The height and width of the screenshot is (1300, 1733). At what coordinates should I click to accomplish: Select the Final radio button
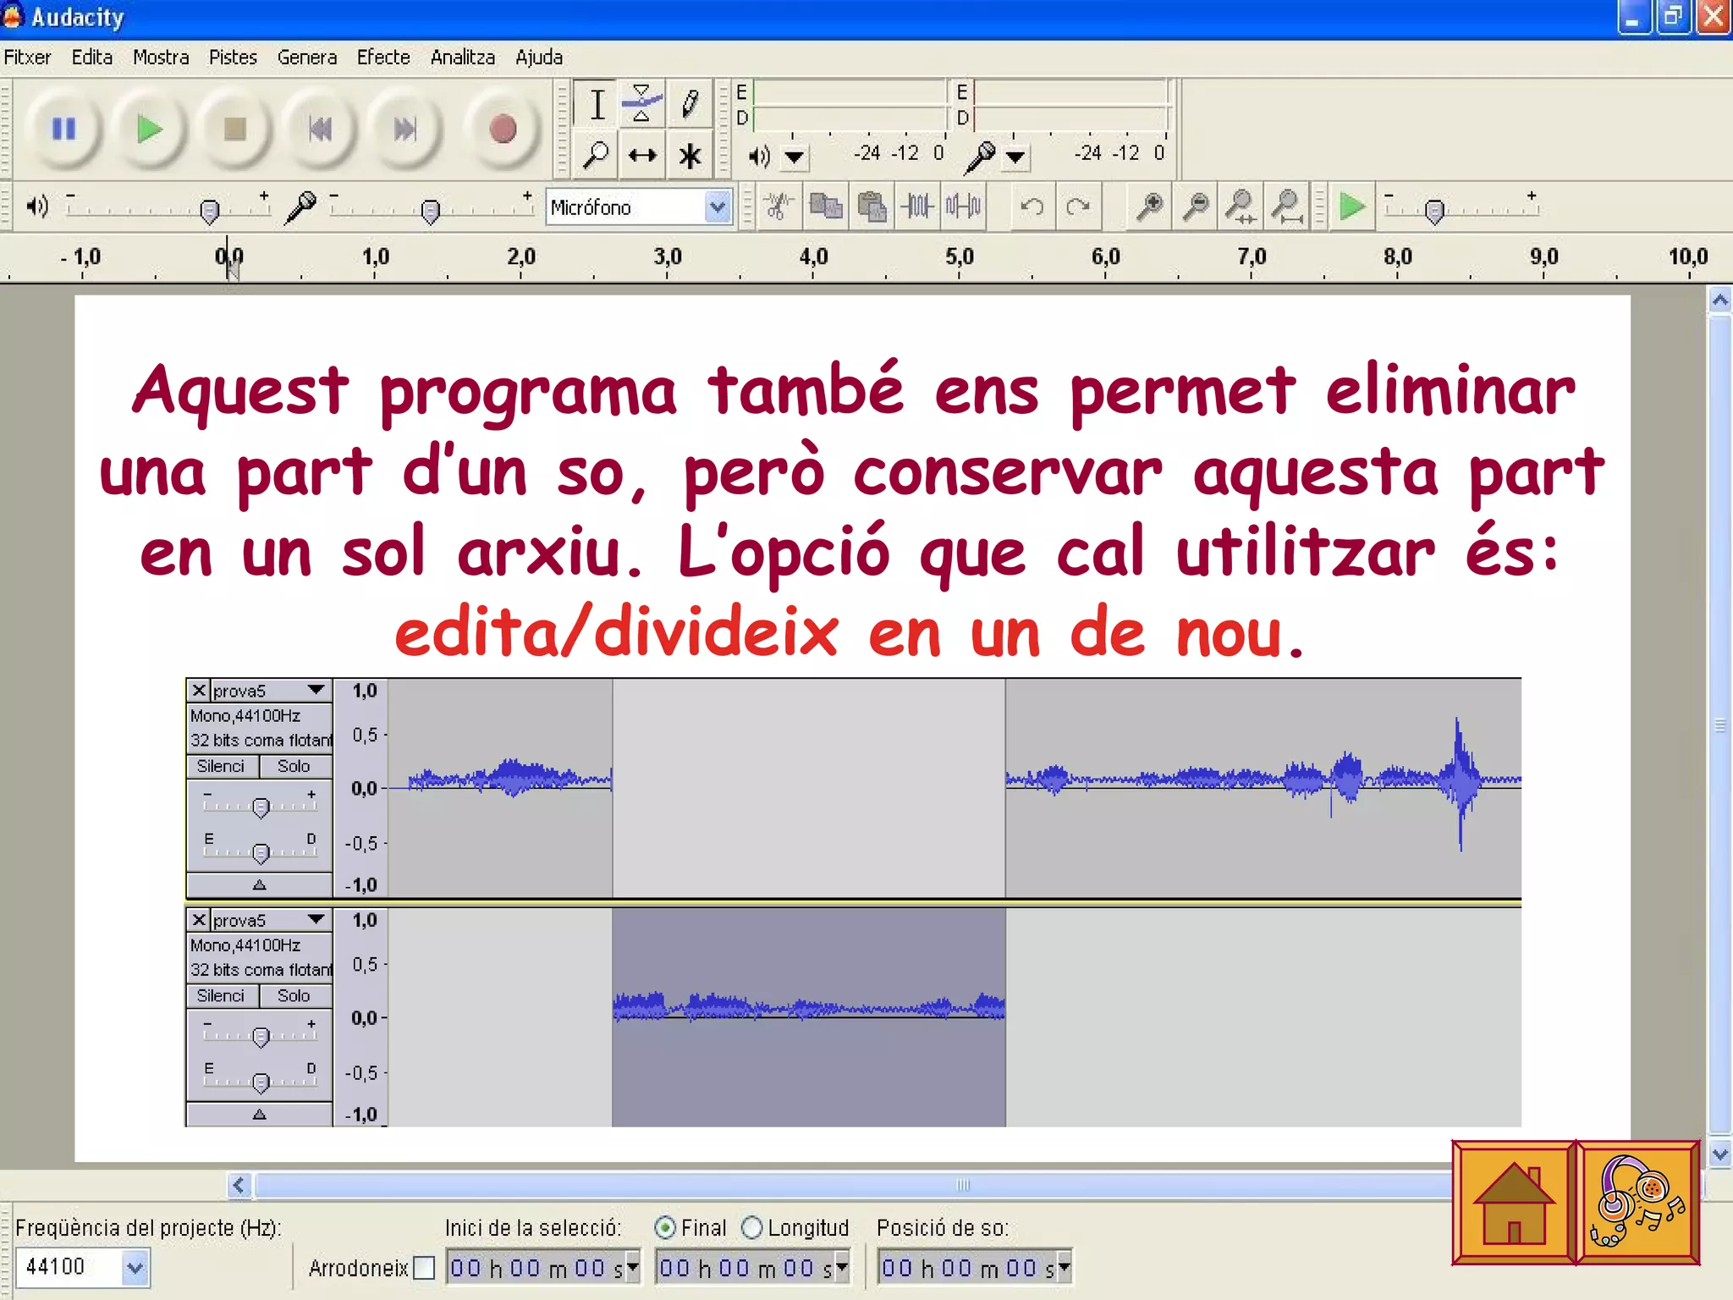coord(665,1227)
